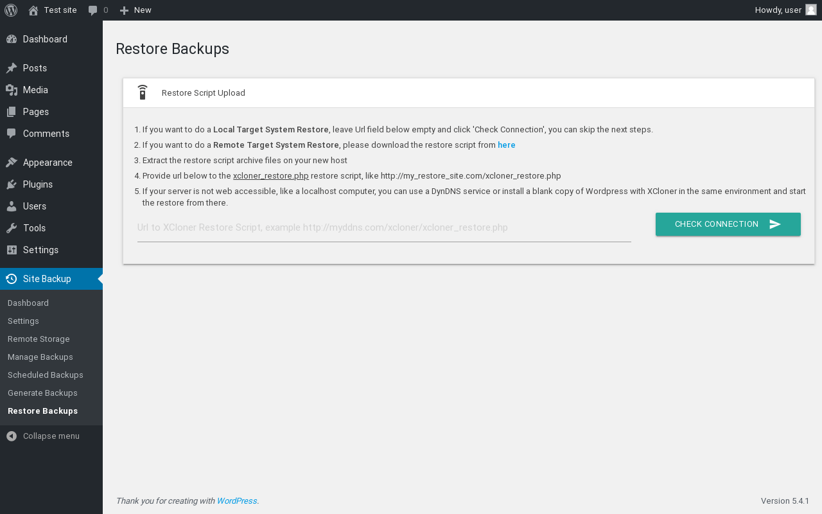Select Remote Storage in Site Backup menu
The image size is (822, 514).
click(x=39, y=339)
